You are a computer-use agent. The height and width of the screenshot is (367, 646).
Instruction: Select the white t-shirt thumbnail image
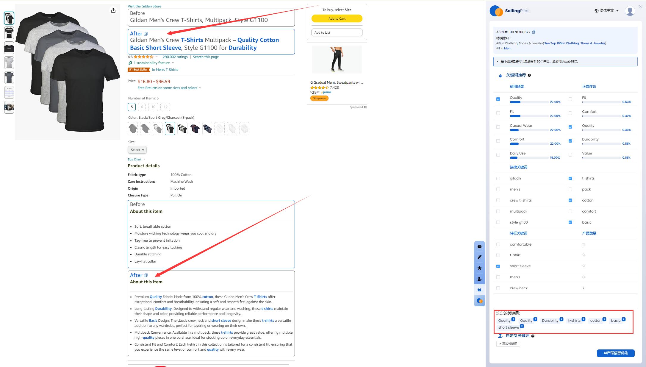(x=9, y=63)
